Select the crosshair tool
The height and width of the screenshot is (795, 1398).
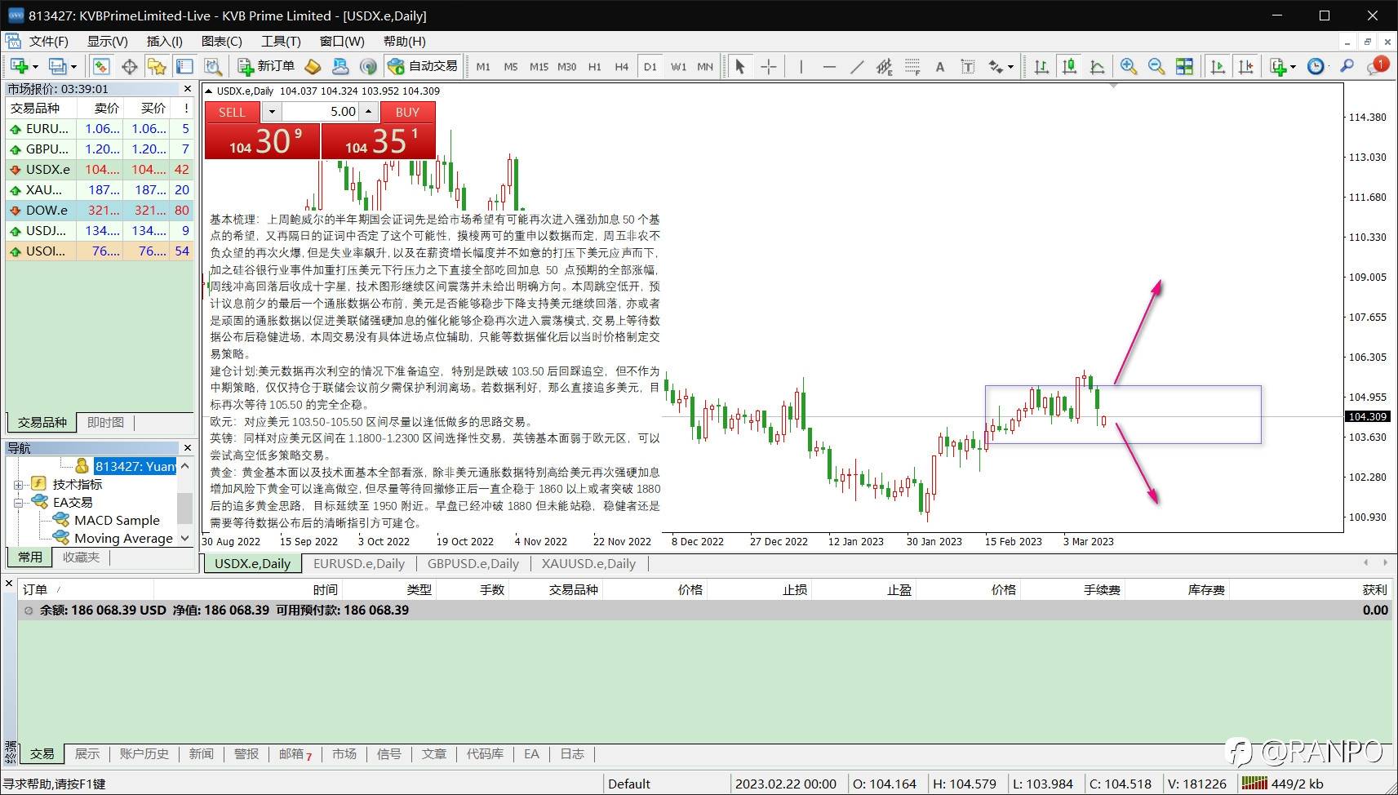click(768, 66)
